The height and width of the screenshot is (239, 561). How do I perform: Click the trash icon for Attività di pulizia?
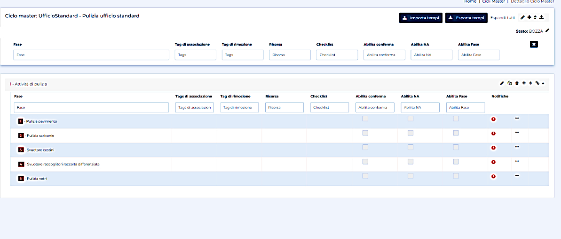[x=517, y=83]
